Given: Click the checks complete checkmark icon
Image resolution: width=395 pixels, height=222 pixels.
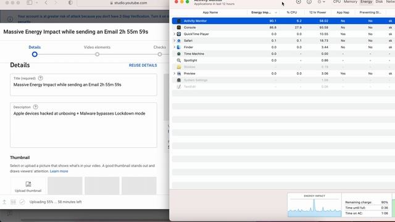Looking at the screenshot, I should pyautogui.click(x=22, y=202).
